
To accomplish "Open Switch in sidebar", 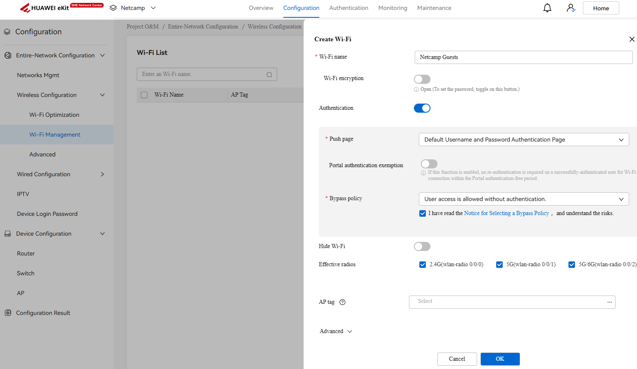I will 26,273.
